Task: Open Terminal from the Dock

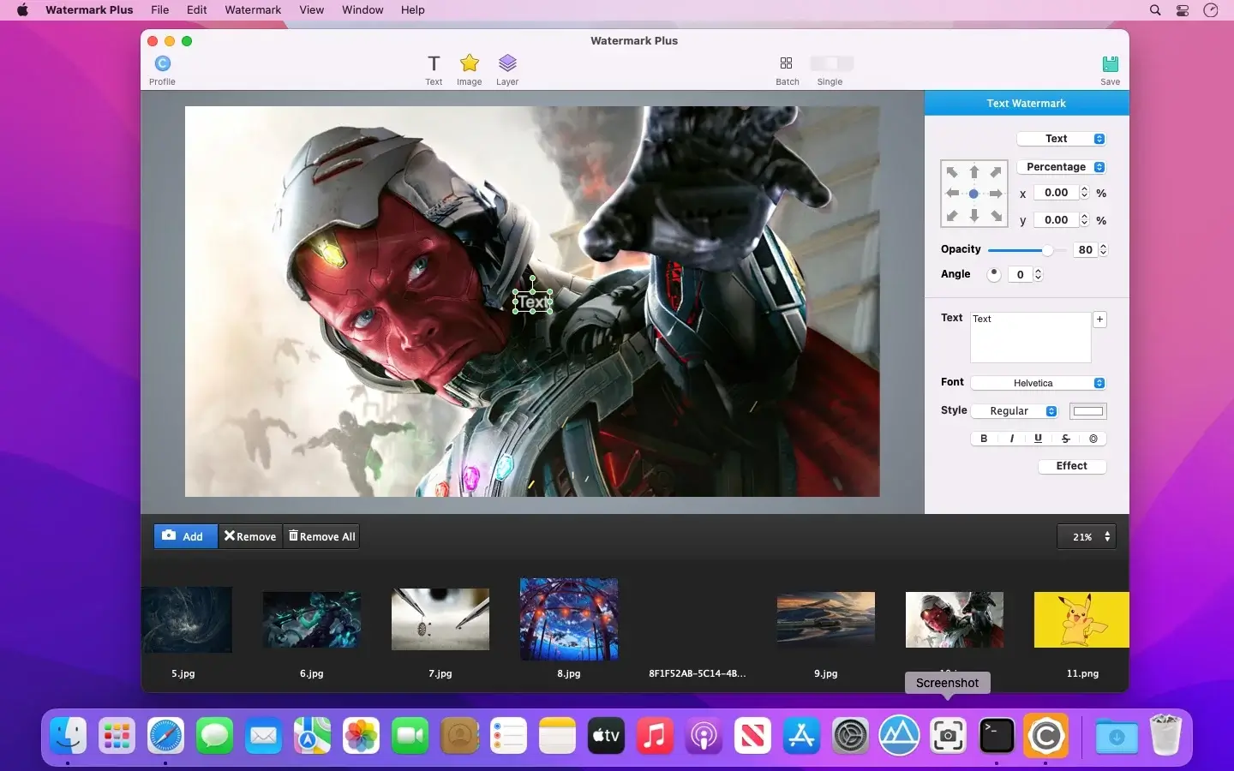Action: [x=997, y=736]
